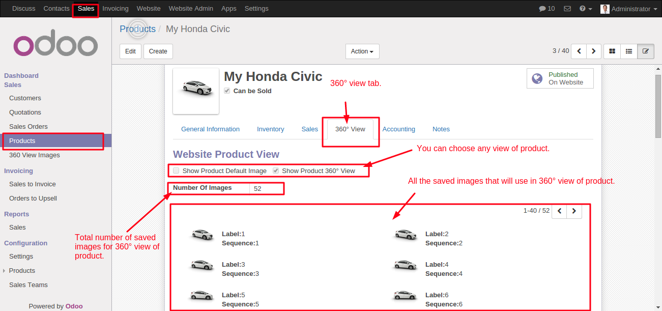The height and width of the screenshot is (311, 662).
Task: Enable Show Product Default Image checkbox
Action: click(176, 171)
